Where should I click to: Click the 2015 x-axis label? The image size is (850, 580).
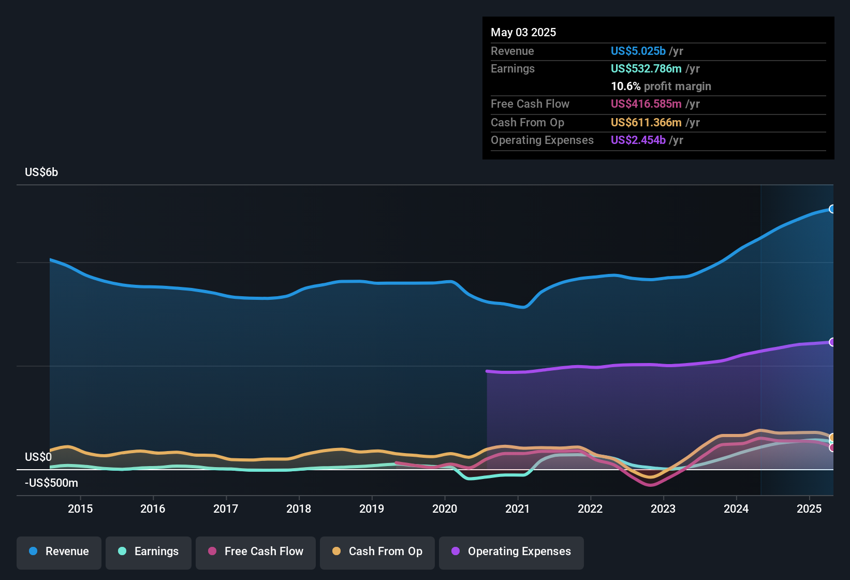(80, 509)
